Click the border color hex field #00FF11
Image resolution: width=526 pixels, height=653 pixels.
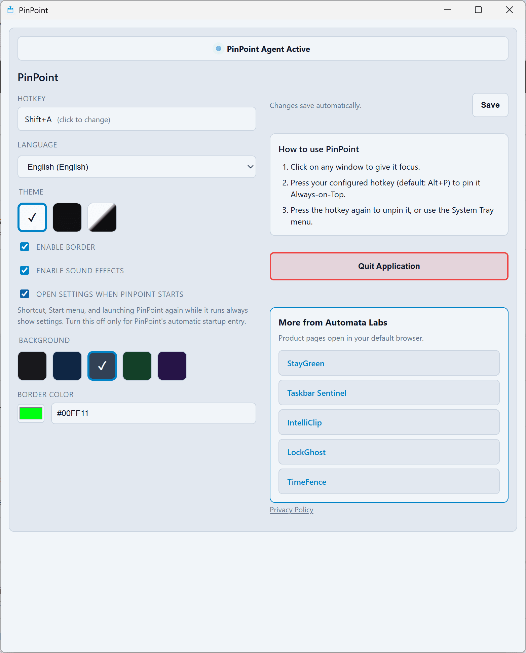(x=154, y=413)
